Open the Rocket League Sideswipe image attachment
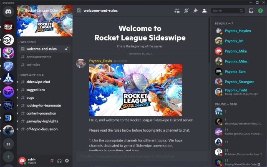Viewport: 267px width, 167px height. pyautogui.click(x=136, y=90)
